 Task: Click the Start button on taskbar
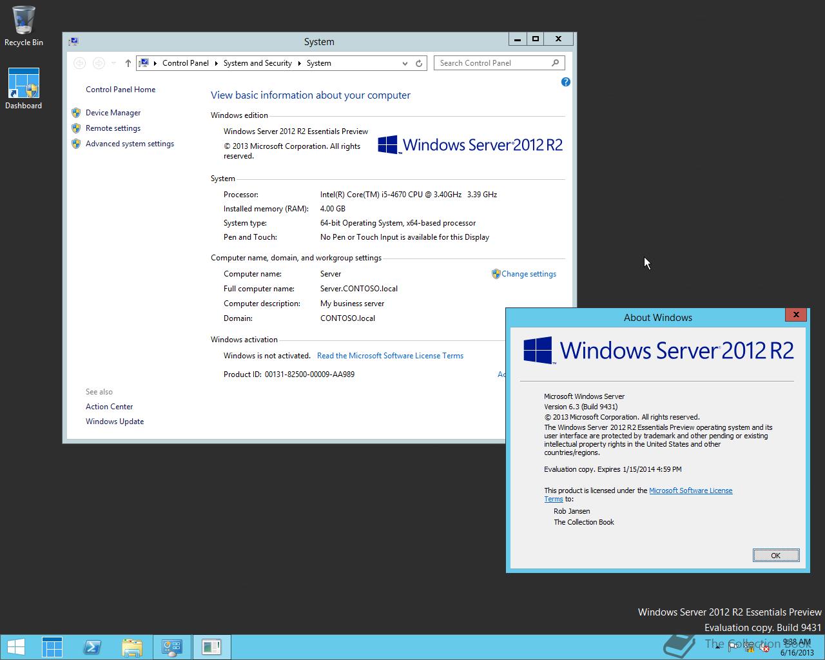tap(15, 647)
